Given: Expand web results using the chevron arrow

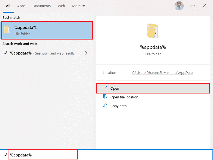Looking at the screenshot, I should pyautogui.click(x=86, y=53).
